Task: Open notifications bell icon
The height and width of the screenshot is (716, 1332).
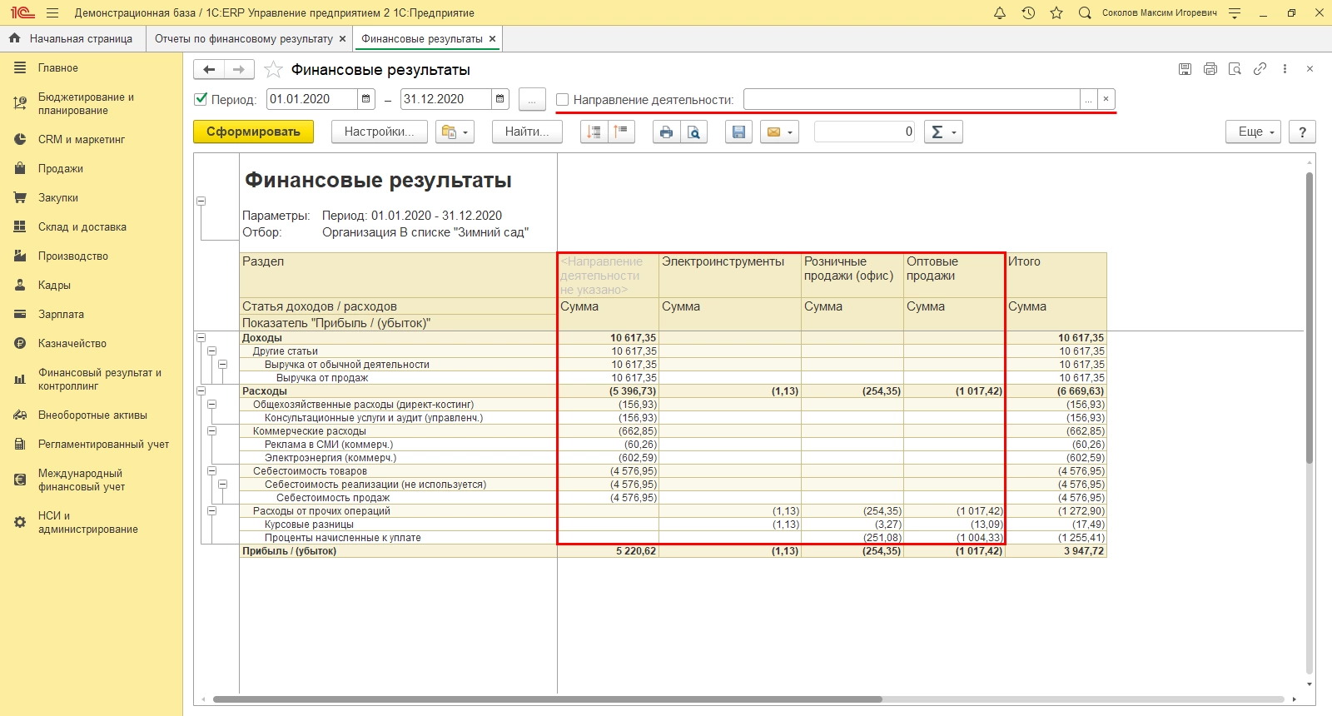Action: (x=1000, y=13)
